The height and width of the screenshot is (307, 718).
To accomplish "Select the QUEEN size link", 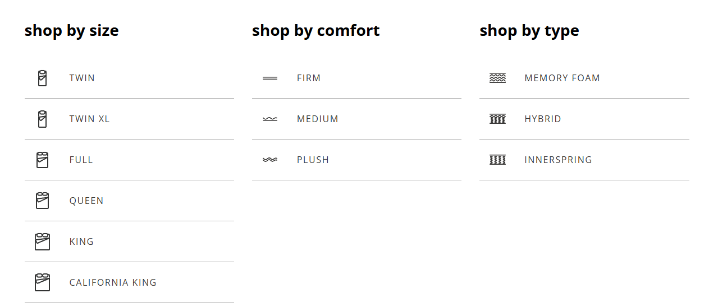I will tap(86, 201).
